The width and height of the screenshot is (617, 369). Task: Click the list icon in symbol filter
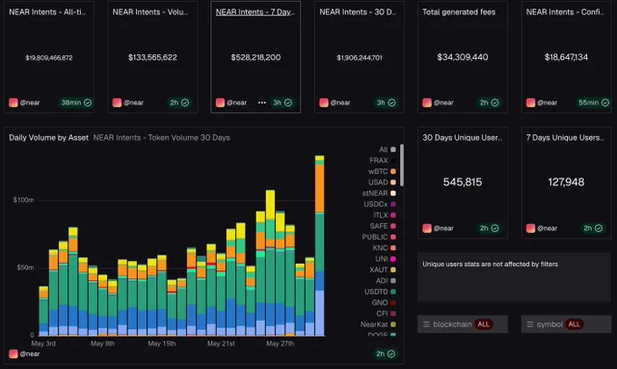click(530, 325)
